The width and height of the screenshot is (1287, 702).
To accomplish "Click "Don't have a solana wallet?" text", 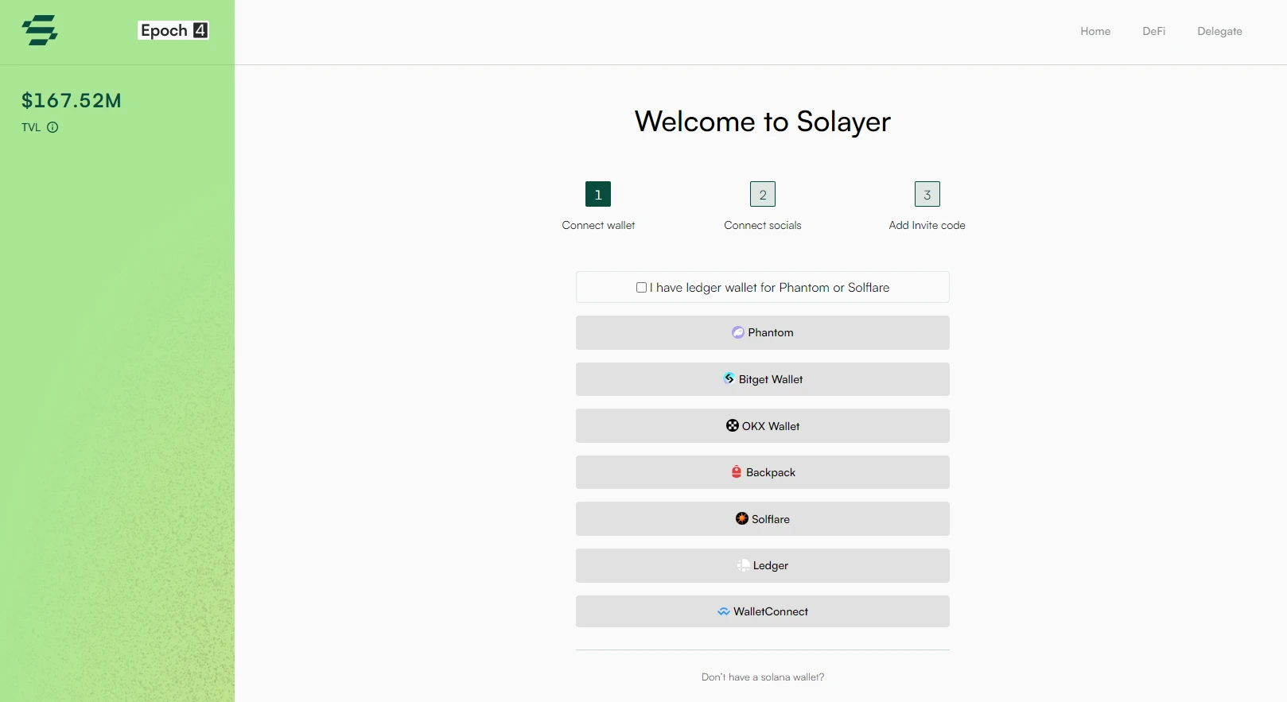I will pos(763,677).
